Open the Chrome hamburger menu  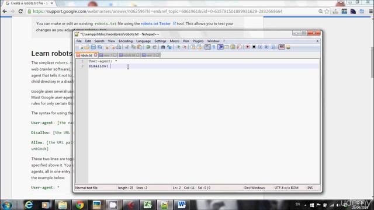point(371,12)
